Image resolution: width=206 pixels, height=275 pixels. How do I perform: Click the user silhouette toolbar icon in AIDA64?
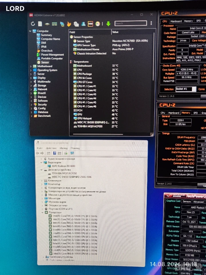[83, 24]
